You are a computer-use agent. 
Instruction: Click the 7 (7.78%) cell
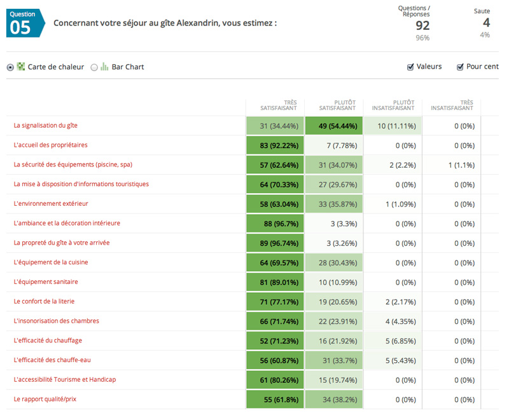(333, 145)
